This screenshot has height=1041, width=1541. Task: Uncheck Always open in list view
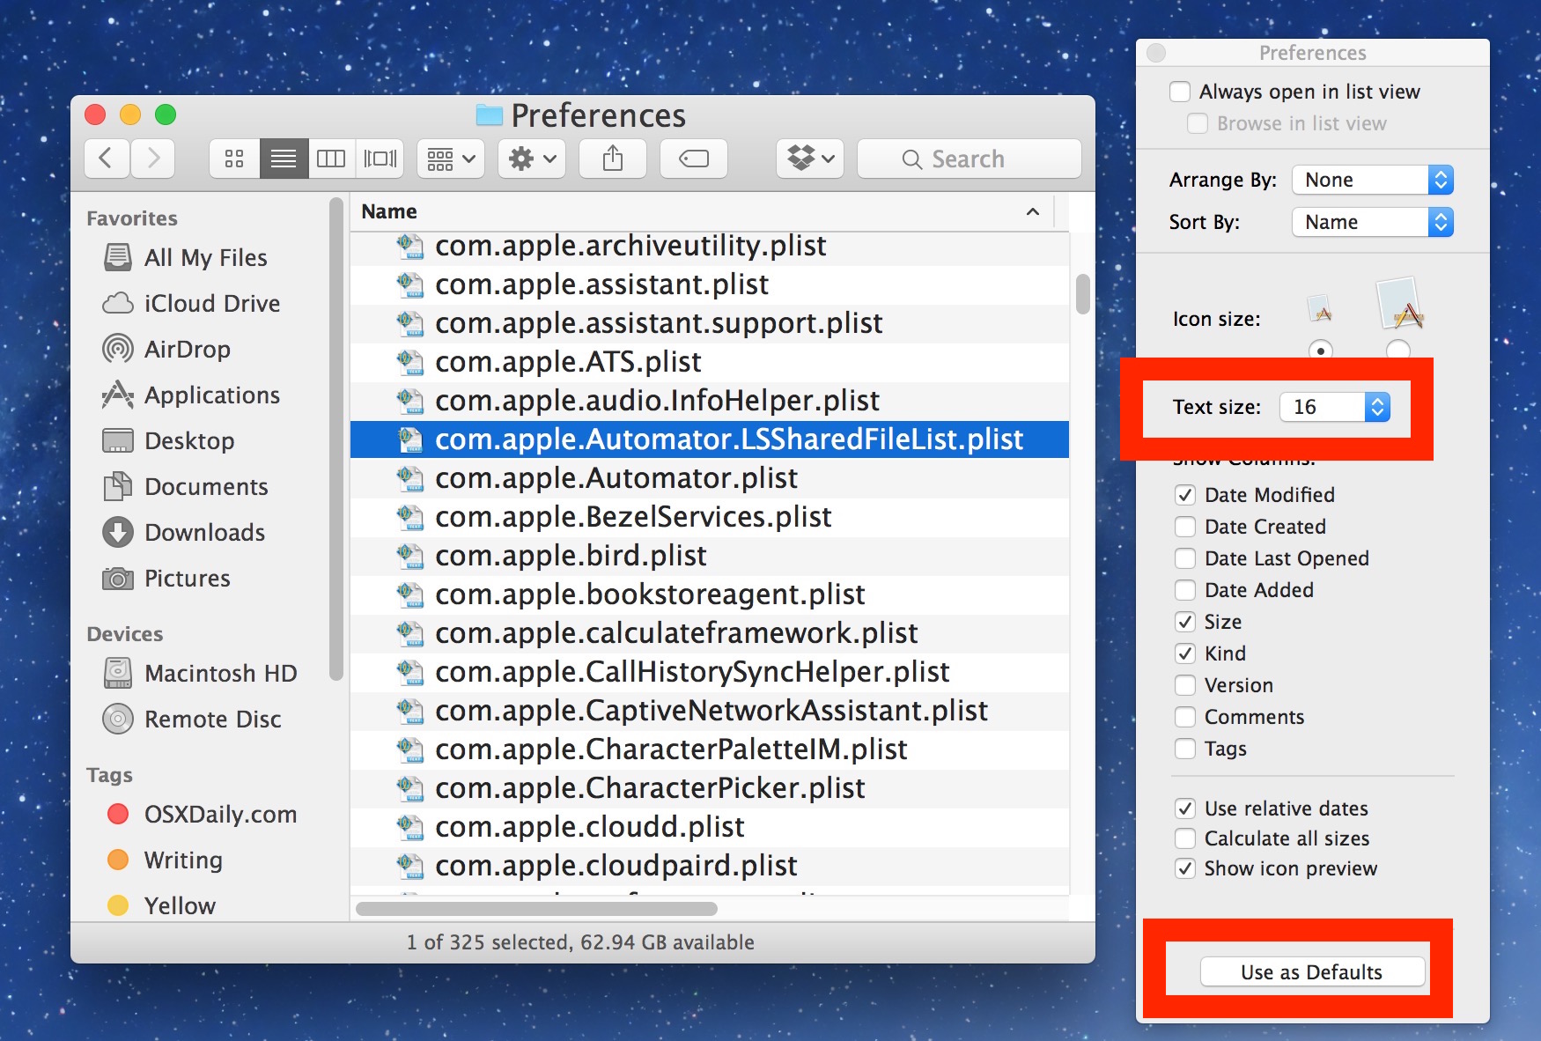click(x=1180, y=91)
